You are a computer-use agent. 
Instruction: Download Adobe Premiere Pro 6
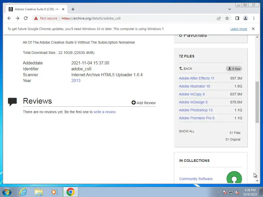pyautogui.click(x=196, y=118)
